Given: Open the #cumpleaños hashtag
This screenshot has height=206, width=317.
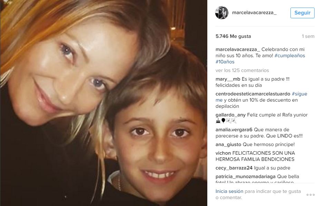Looking at the screenshot, I should tap(289, 55).
